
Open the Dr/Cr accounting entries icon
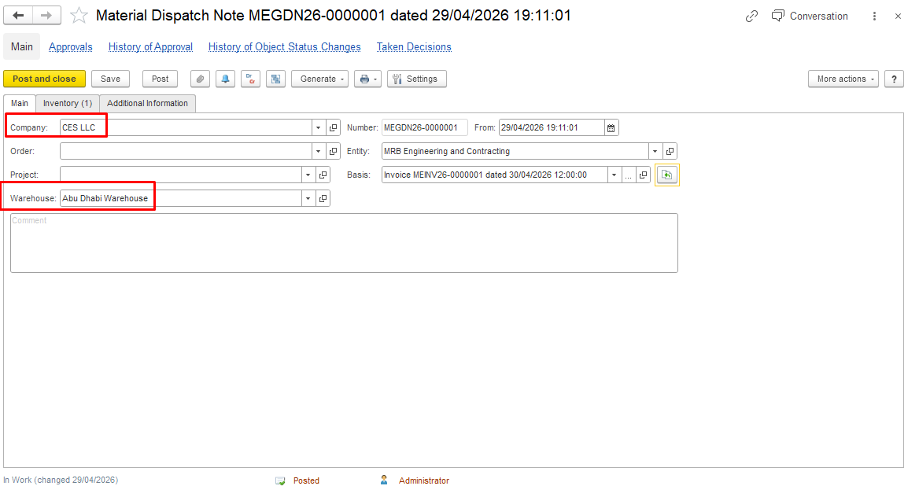250,79
